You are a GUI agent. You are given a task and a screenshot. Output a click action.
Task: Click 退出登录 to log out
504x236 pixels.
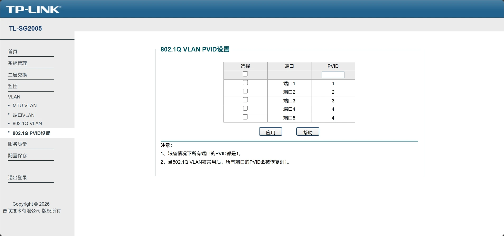click(17, 177)
